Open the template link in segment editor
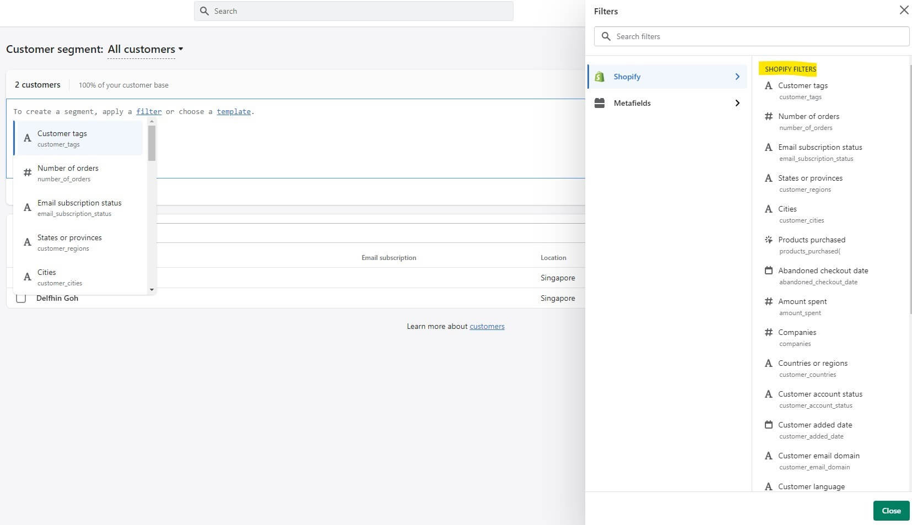Viewport: 912px width, 525px height. point(234,111)
